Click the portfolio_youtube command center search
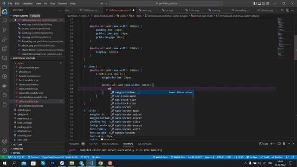This screenshot has height=167, width=297. [166, 3]
